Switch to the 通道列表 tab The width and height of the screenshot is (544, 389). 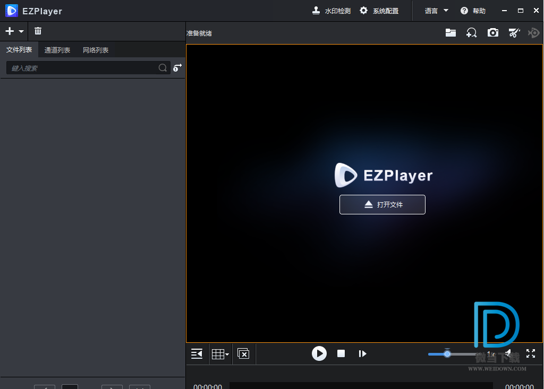[x=57, y=50]
